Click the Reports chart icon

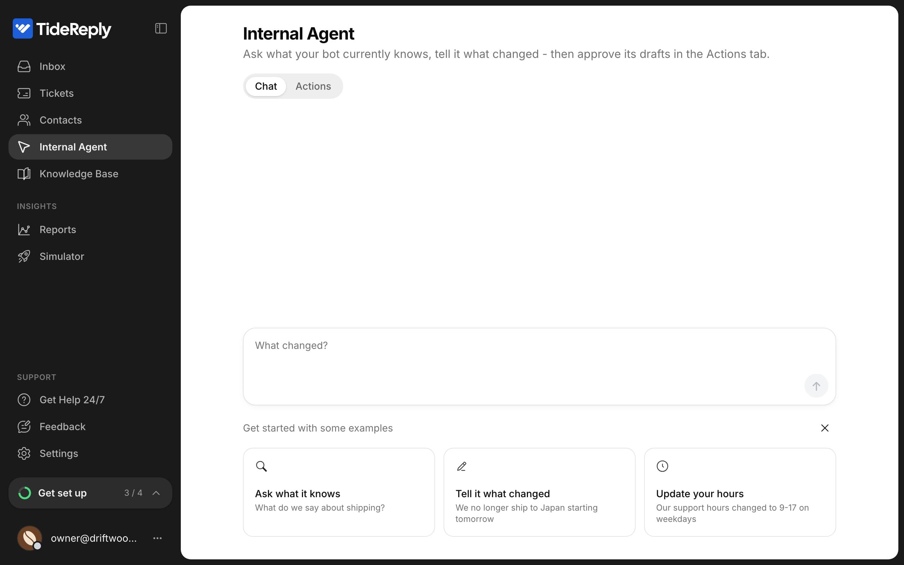(x=24, y=230)
